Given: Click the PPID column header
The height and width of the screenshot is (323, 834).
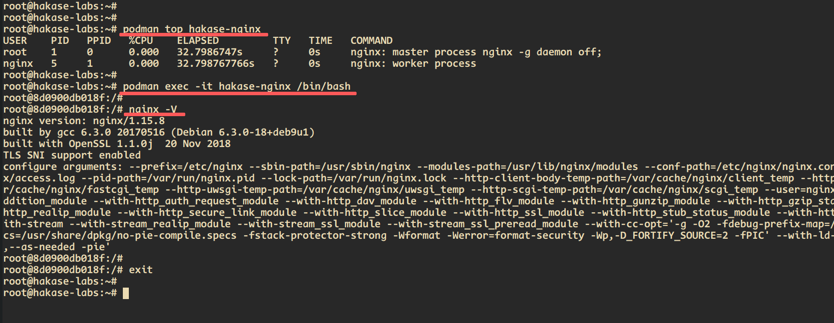Looking at the screenshot, I should (x=99, y=41).
